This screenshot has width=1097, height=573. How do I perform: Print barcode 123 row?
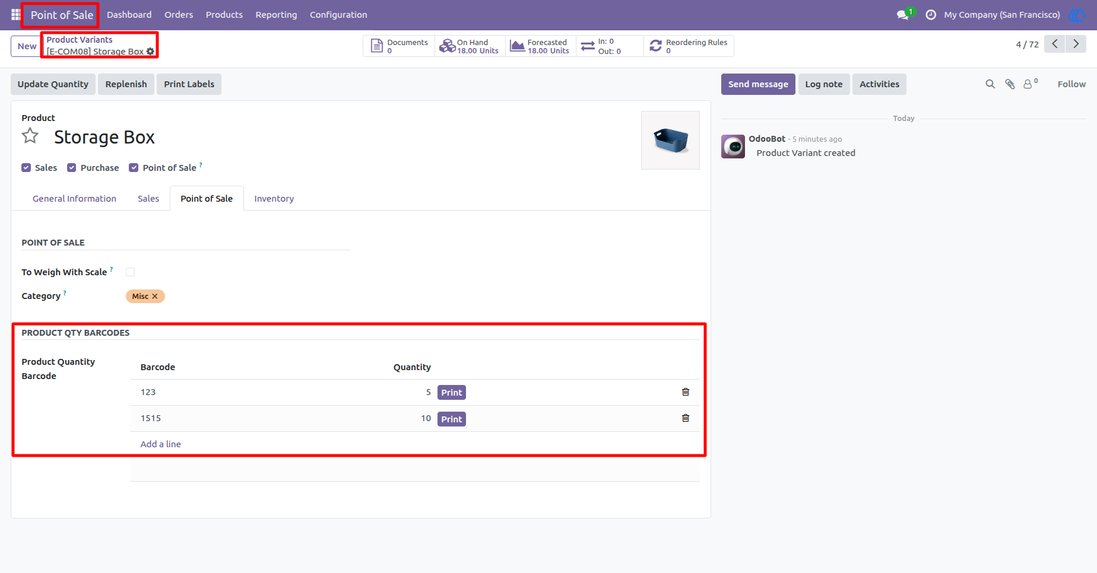[x=451, y=393]
